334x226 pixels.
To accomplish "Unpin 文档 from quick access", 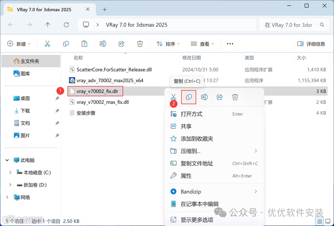I will (x=57, y=123).
